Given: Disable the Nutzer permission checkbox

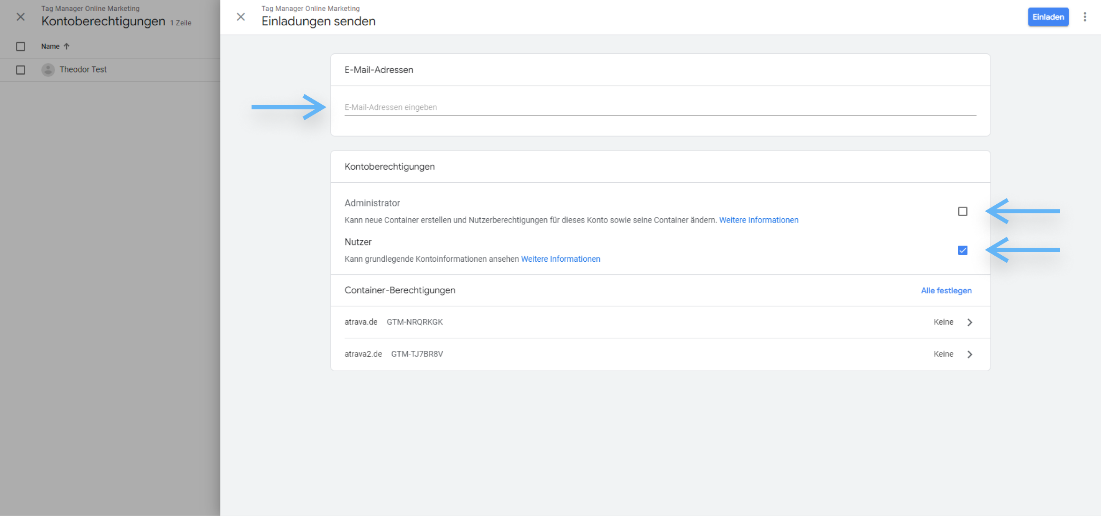Looking at the screenshot, I should point(962,251).
